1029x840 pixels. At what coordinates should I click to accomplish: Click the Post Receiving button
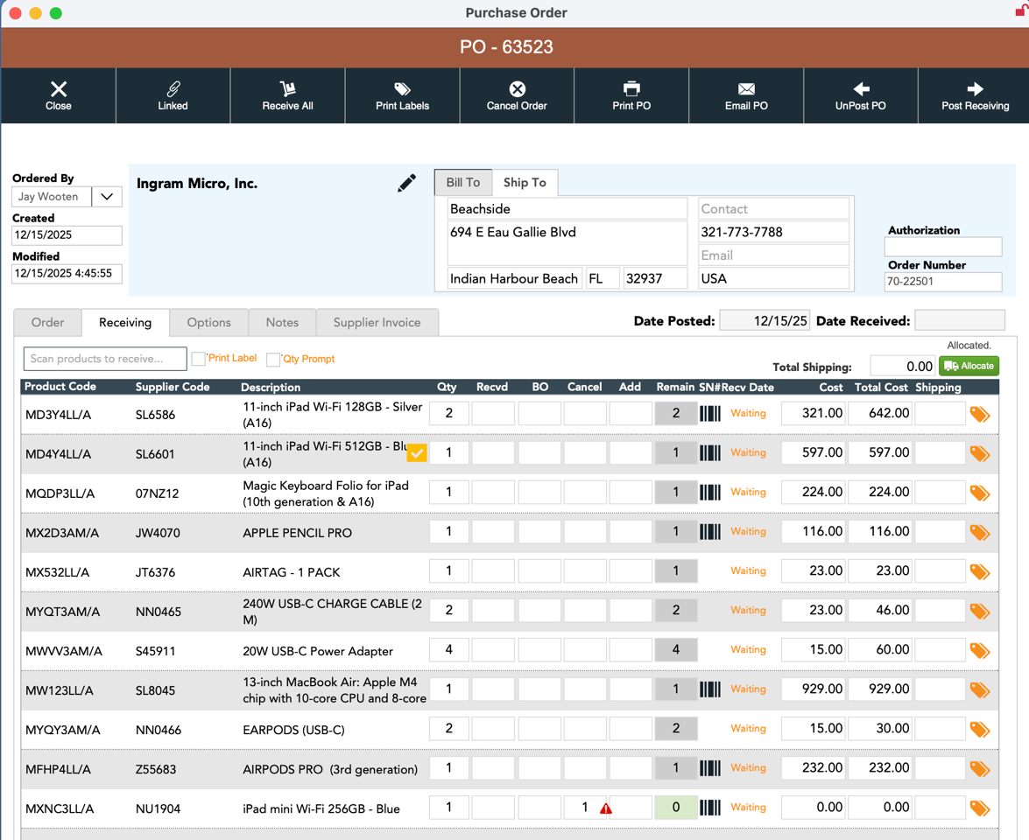click(x=975, y=95)
